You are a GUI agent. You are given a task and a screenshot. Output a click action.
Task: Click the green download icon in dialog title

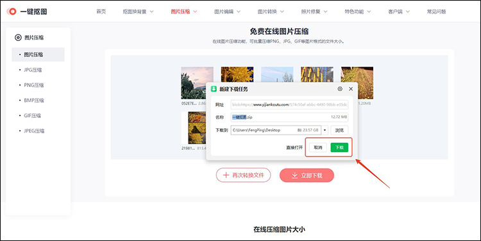[x=214, y=89]
